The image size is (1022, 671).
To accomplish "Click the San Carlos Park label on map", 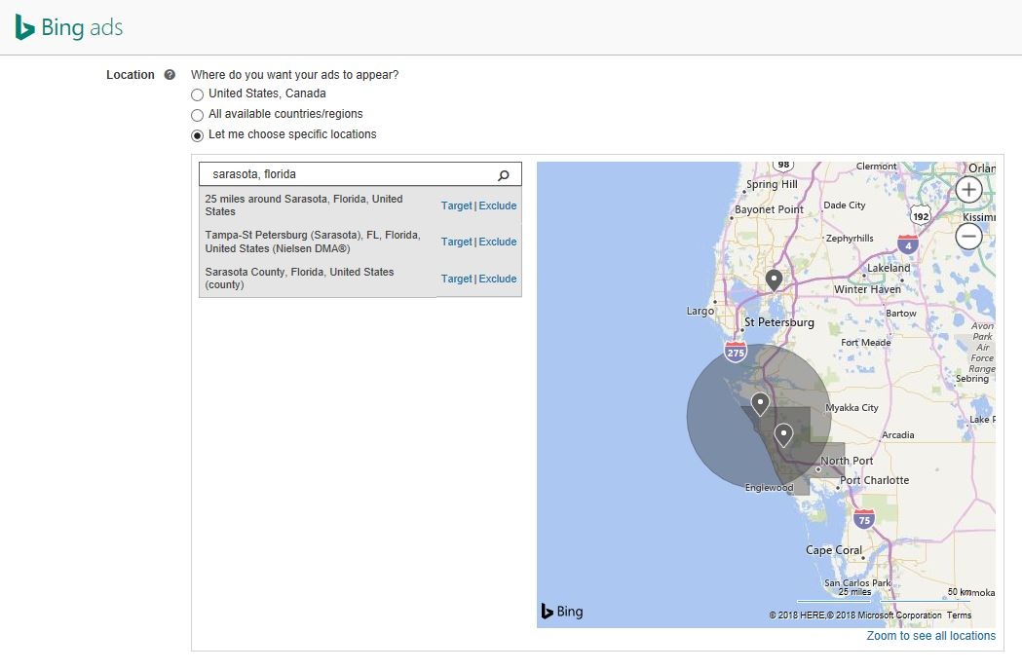I will (x=857, y=582).
